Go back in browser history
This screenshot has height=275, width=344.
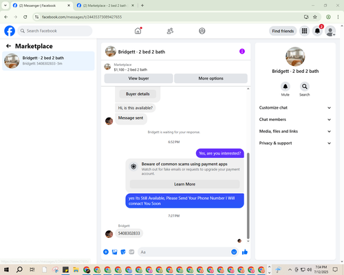6,16
